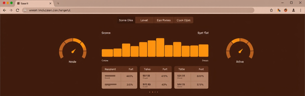Viewport: 305px width, 96px height.
Task: Click the Node label under left gauge
Action: coord(72,62)
